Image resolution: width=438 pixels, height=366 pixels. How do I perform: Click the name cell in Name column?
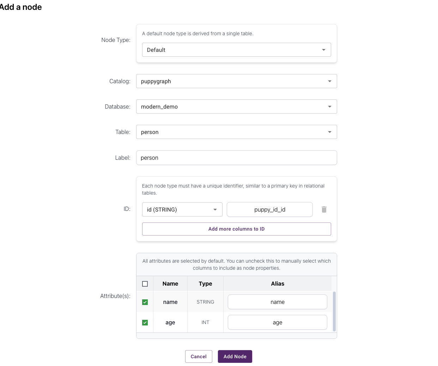170,302
